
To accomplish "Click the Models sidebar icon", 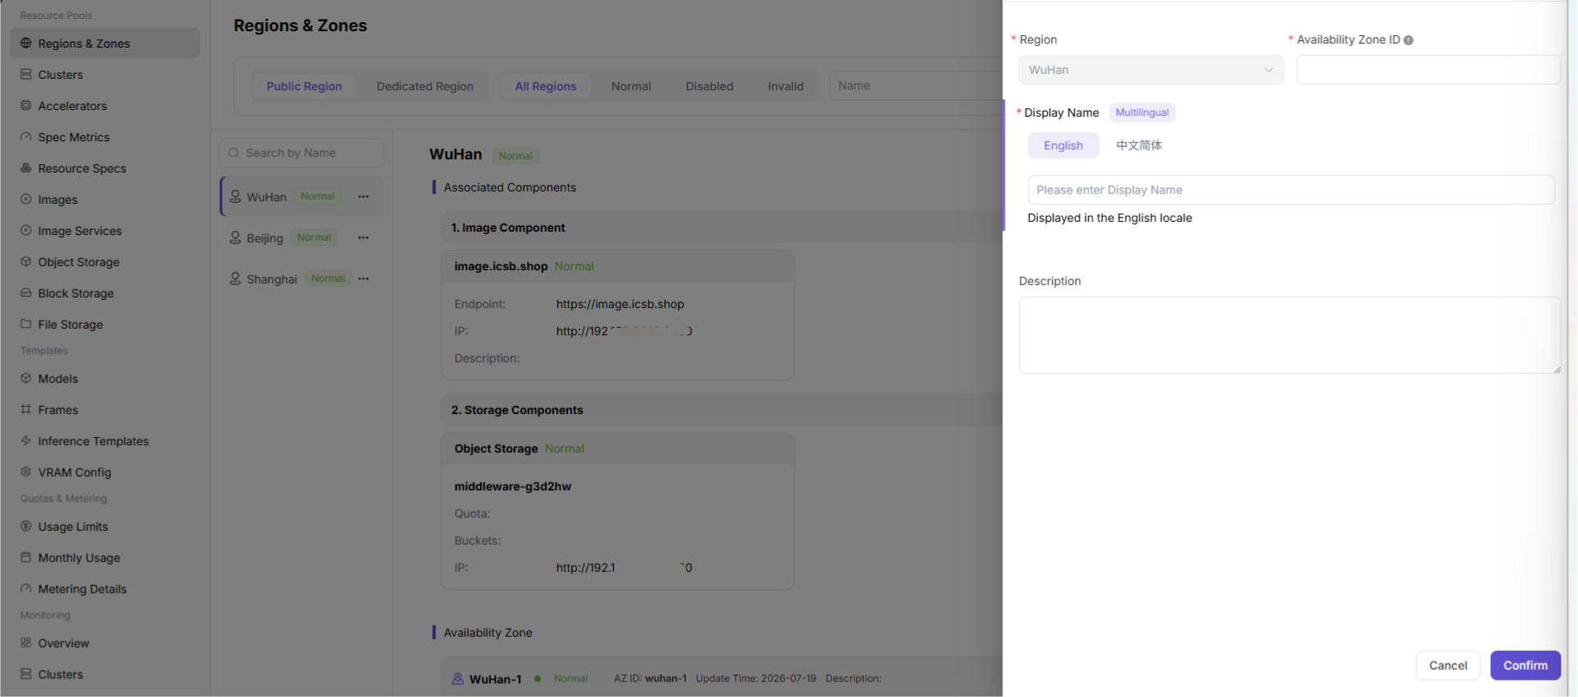I will 26,378.
